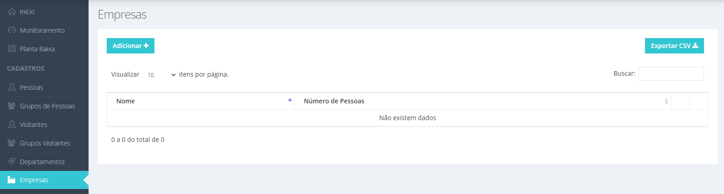Click the Departamentos signpost icon
This screenshot has width=724, height=194.
pos(12,161)
